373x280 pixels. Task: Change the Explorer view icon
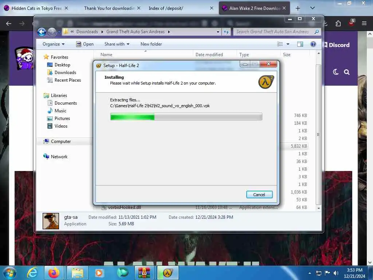point(280,44)
